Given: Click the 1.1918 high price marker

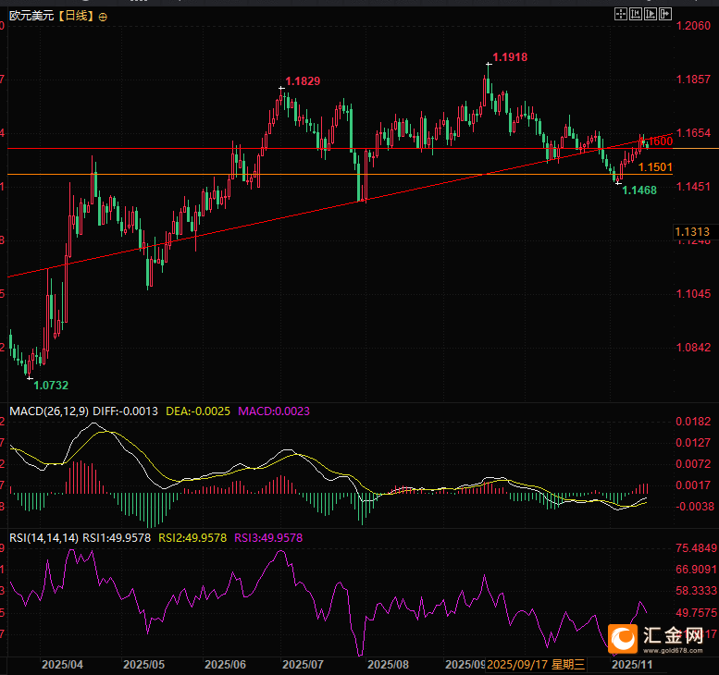Looking at the screenshot, I should (510, 57).
